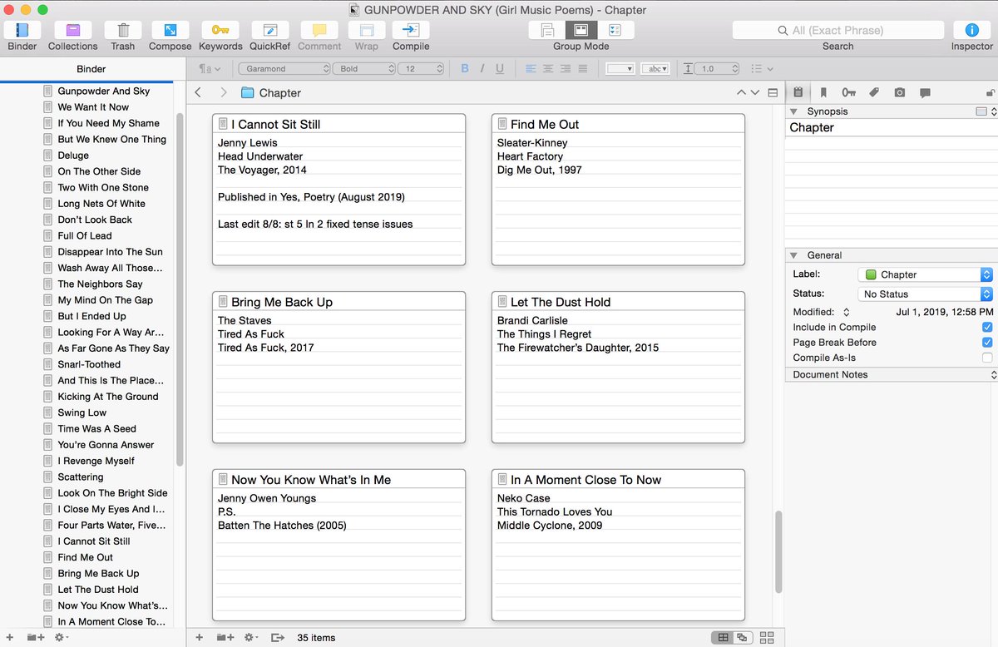998x647 pixels.
Task: Open the paragraph style preset dropdown
Action: pyautogui.click(x=210, y=69)
